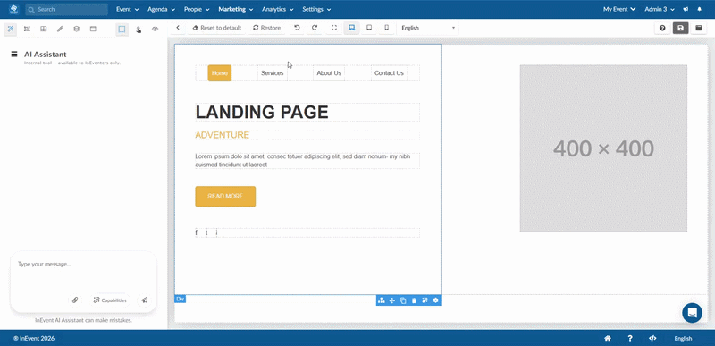Undo the last change

(x=297, y=28)
